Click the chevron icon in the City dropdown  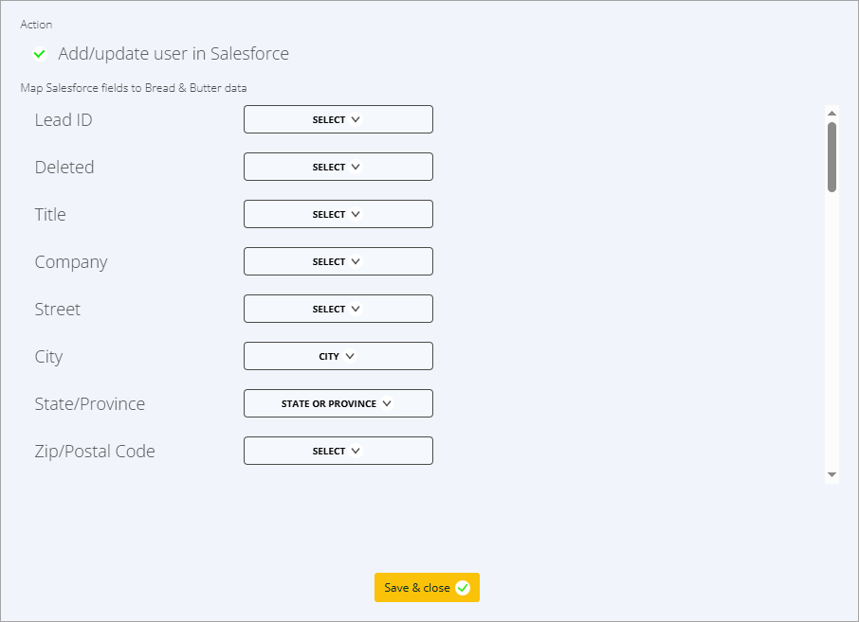tap(350, 357)
